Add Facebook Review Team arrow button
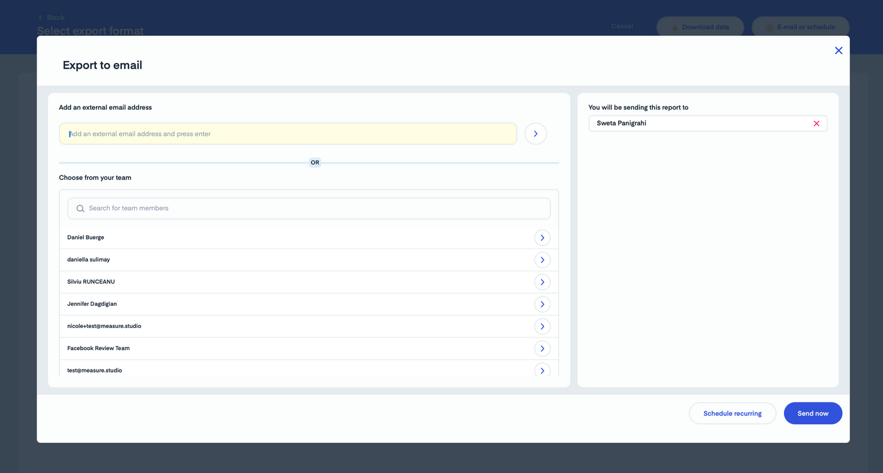Screen dimensions: 883x473 (x=542, y=348)
